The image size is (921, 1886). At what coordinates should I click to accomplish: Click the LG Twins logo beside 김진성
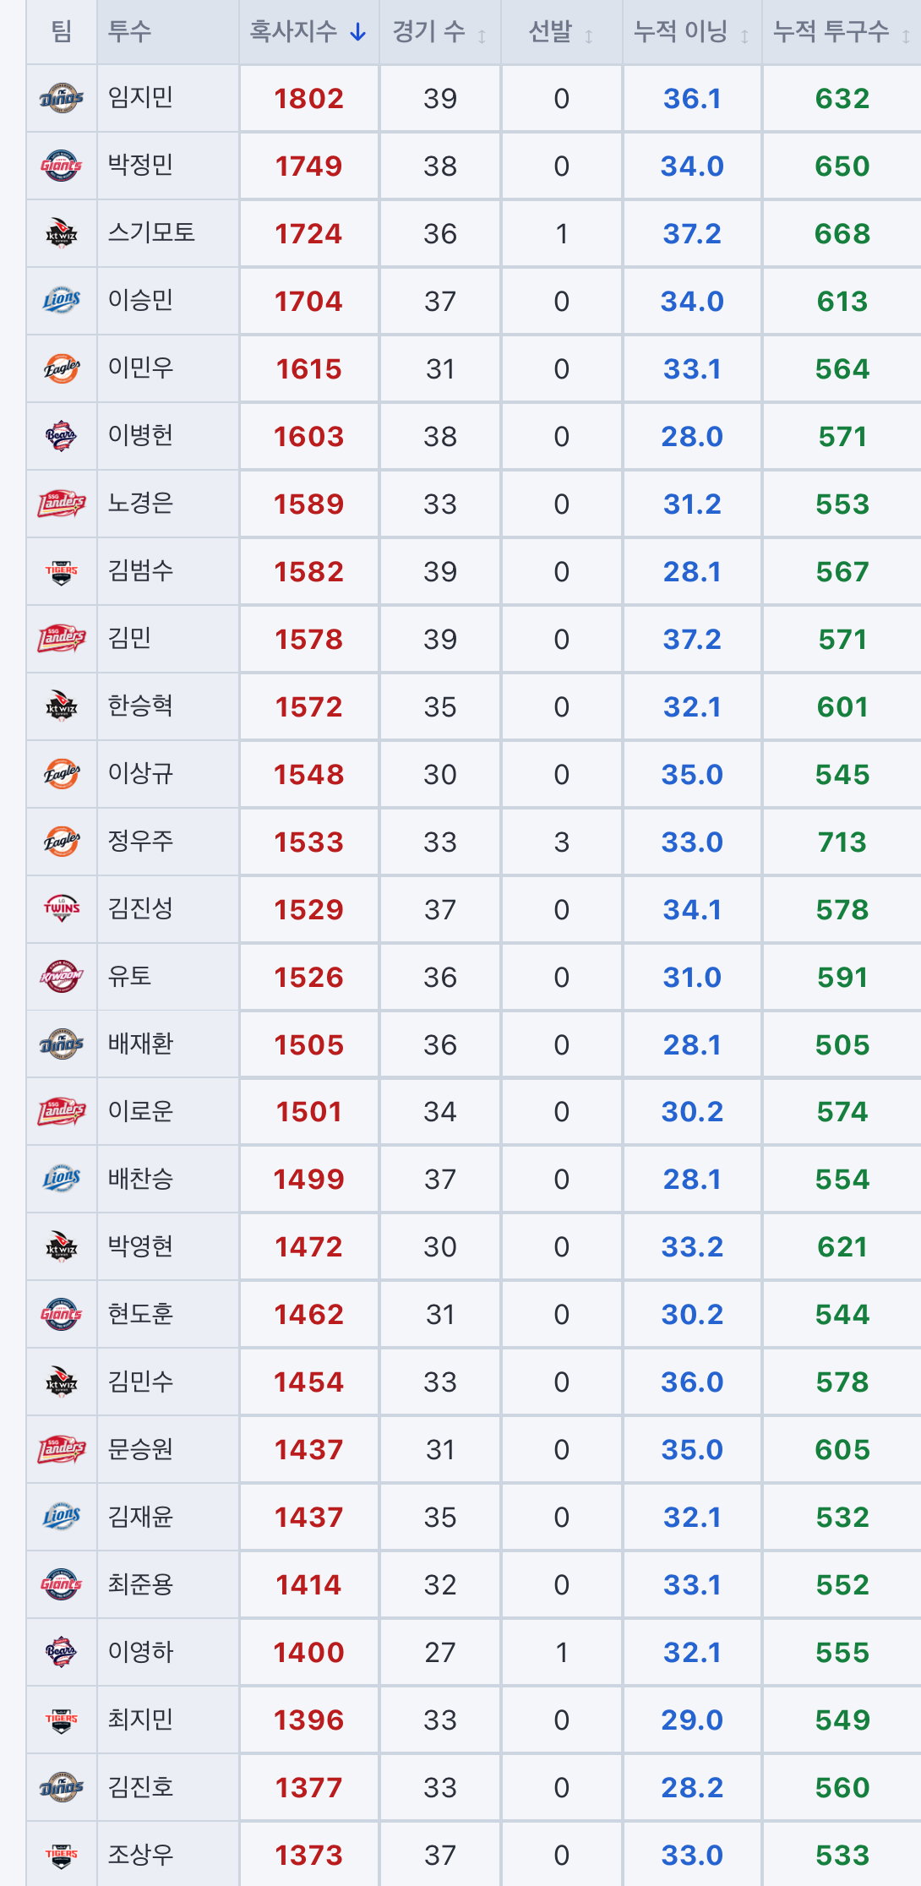62,909
